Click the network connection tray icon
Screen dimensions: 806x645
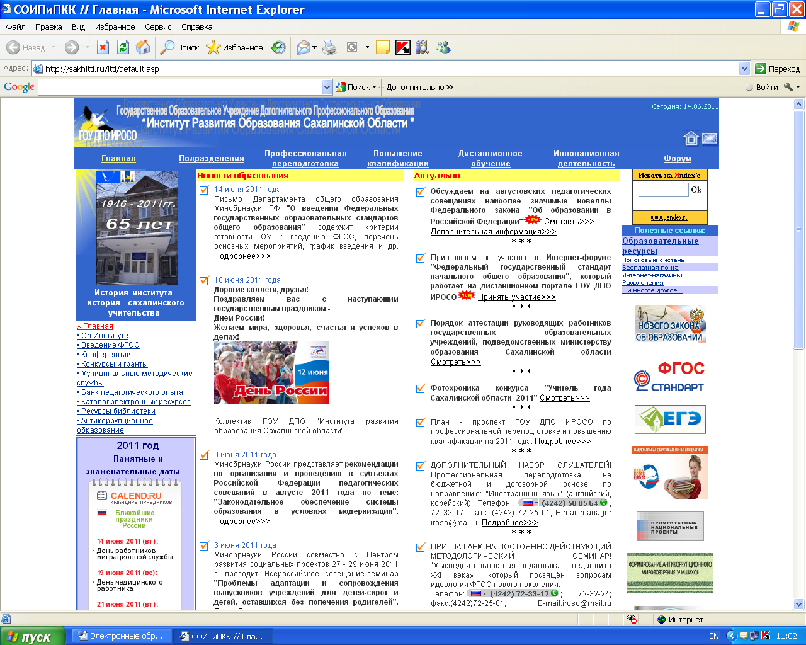754,636
